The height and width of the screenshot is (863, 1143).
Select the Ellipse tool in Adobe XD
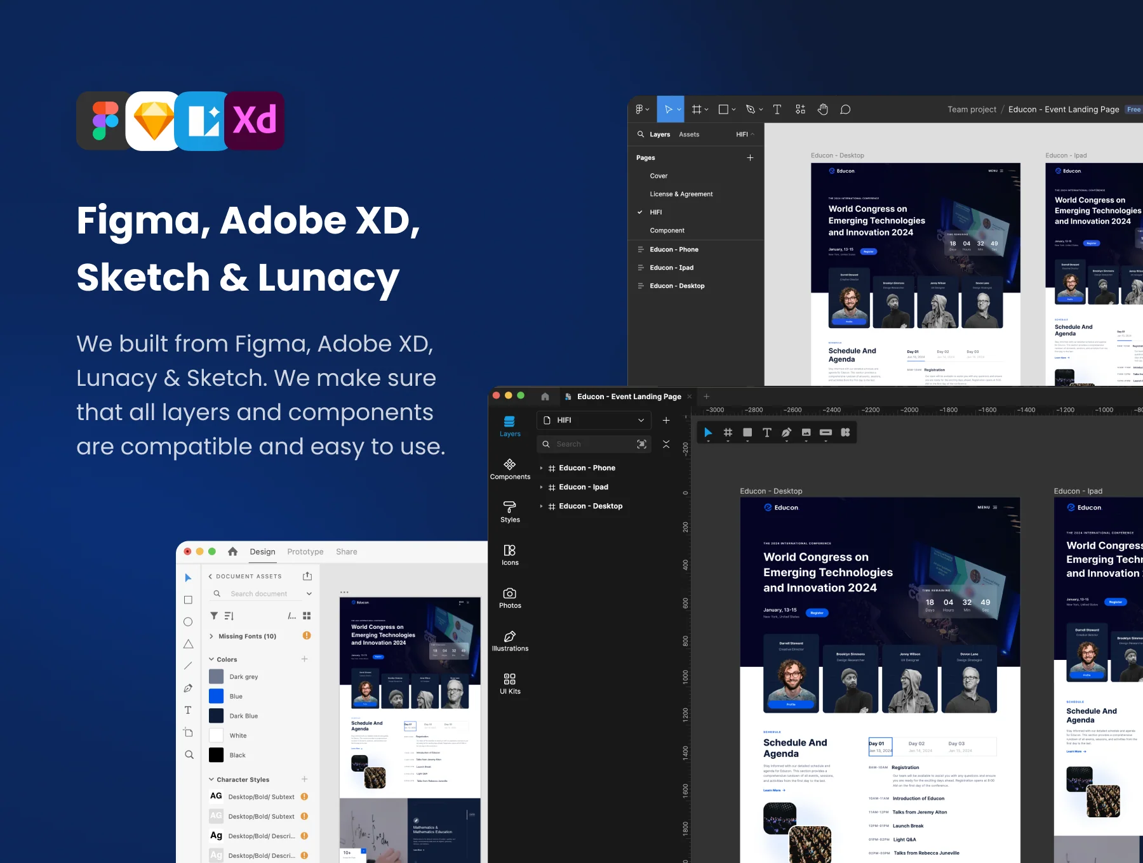(x=188, y=622)
